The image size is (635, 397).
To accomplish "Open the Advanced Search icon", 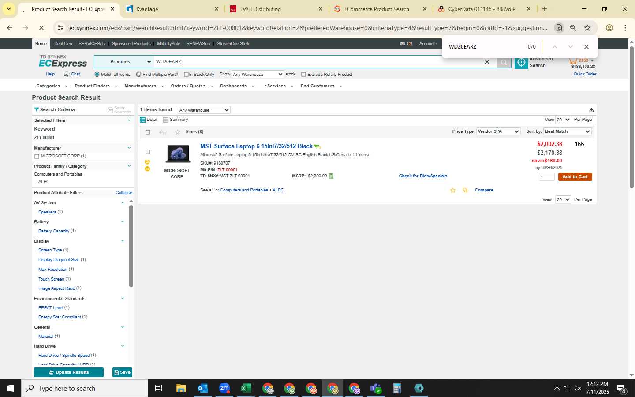I will pos(521,63).
